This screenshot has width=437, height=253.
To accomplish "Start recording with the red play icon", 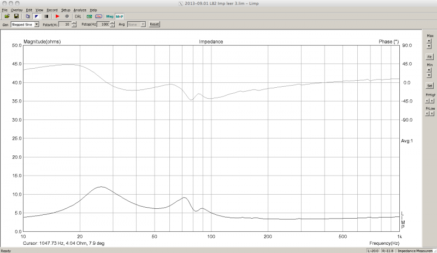I will (x=57, y=16).
